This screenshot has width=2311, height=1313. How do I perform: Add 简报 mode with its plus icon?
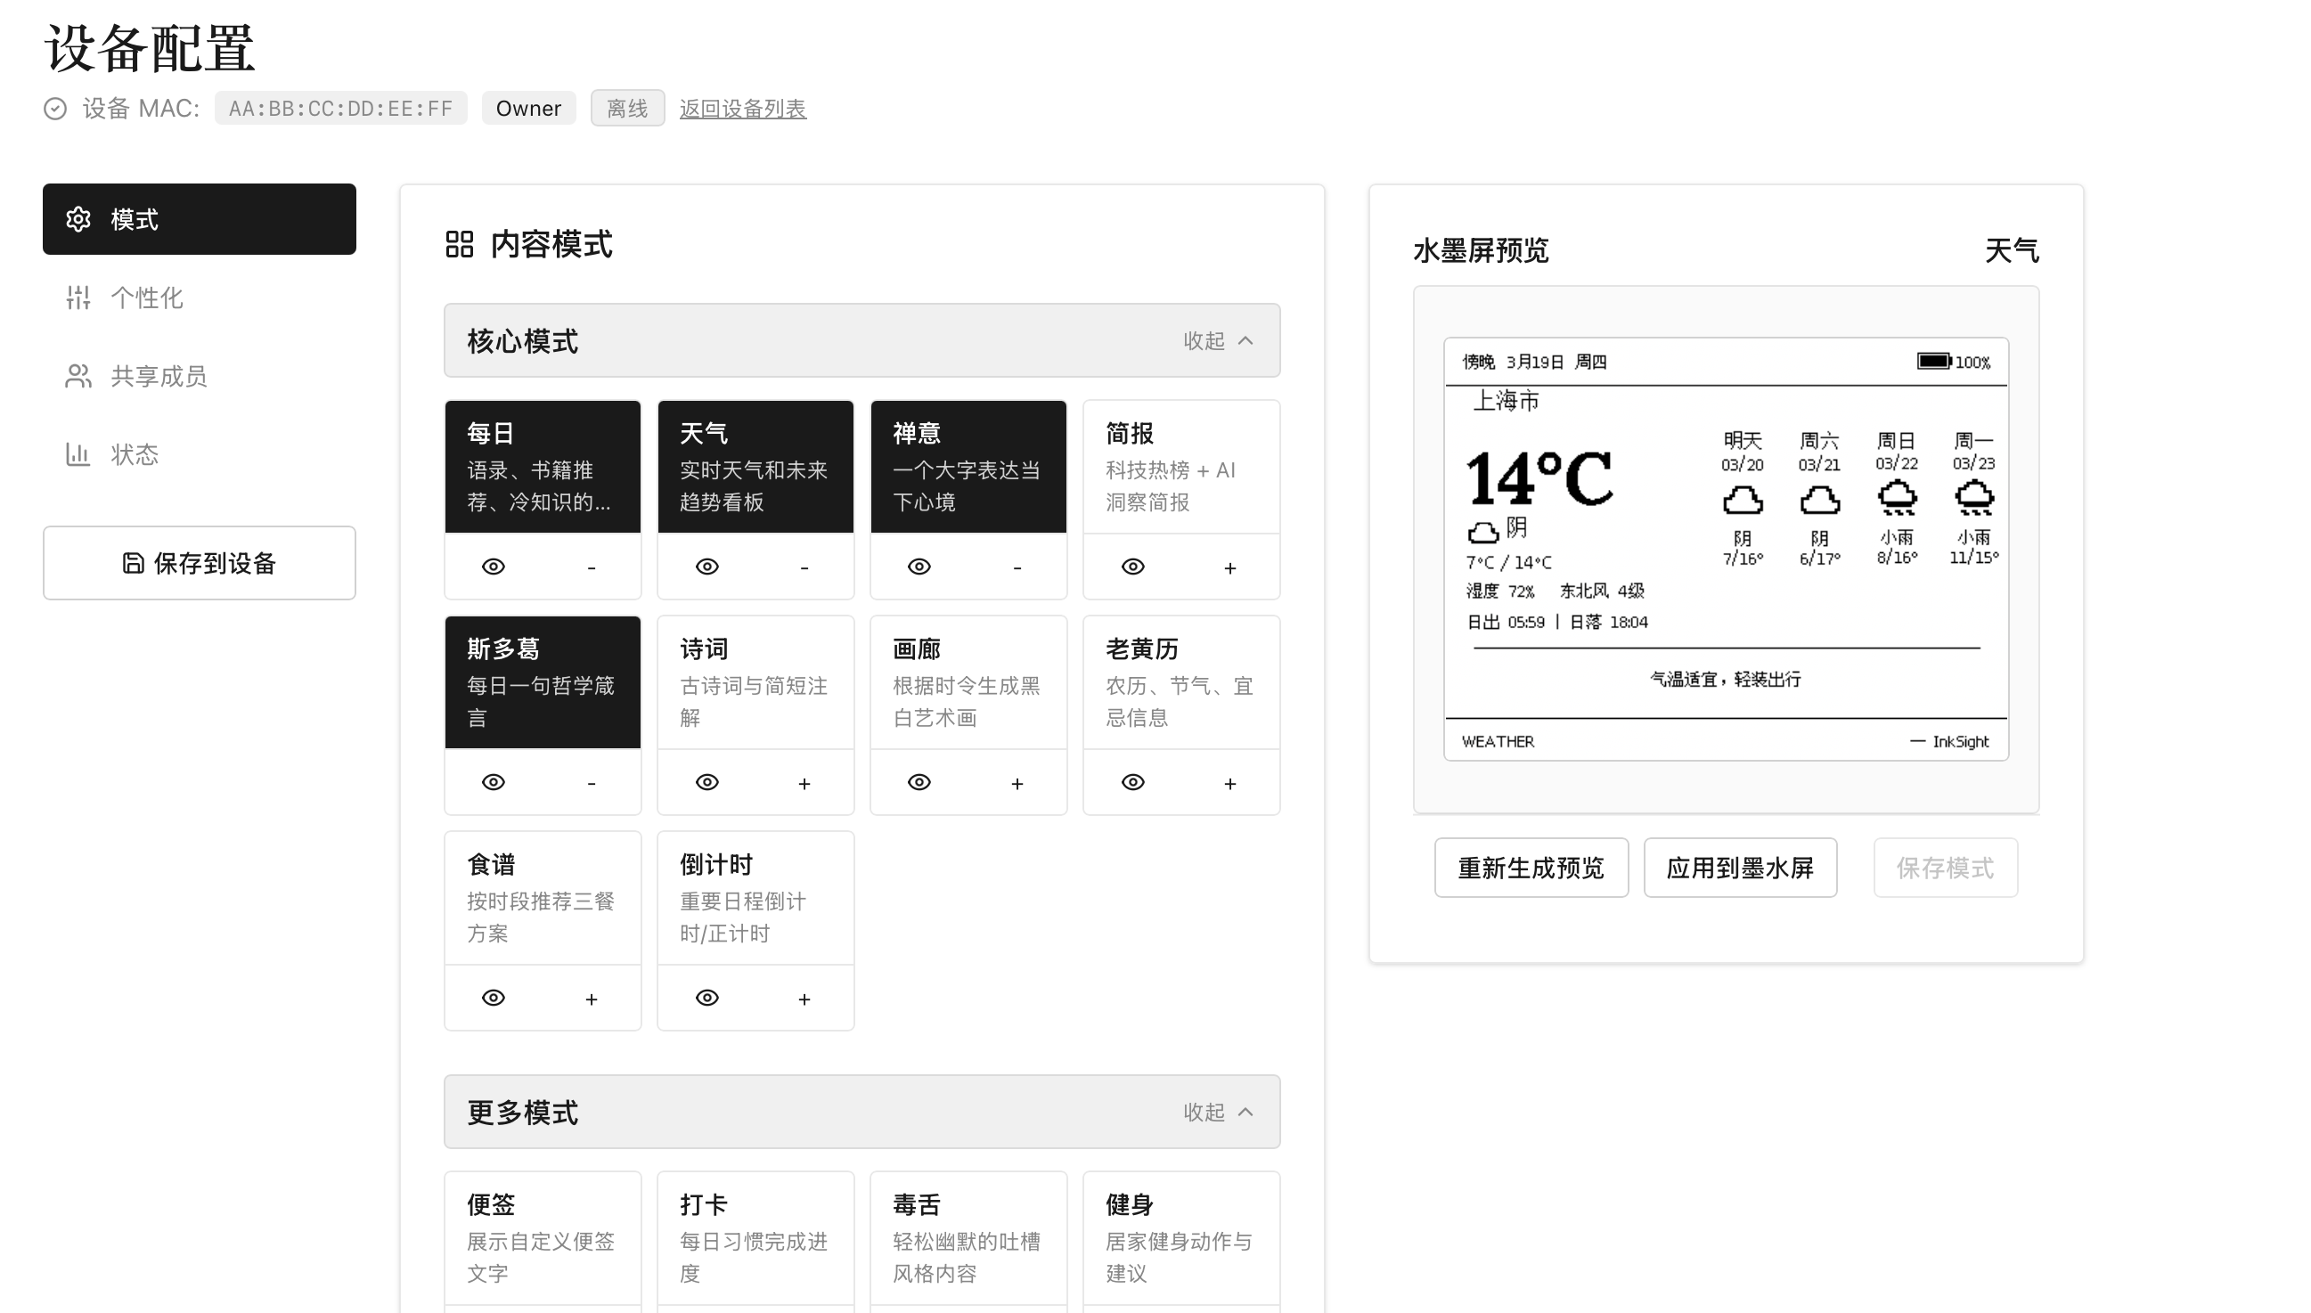click(1229, 567)
